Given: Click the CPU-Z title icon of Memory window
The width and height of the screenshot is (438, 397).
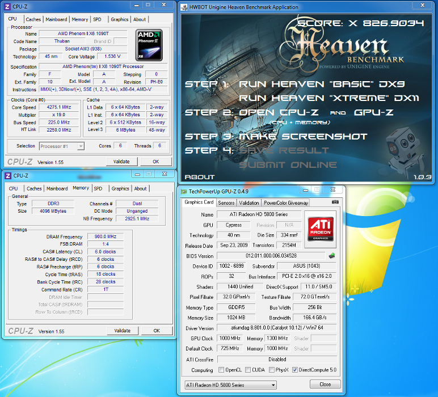Looking at the screenshot, I should 8,176.
